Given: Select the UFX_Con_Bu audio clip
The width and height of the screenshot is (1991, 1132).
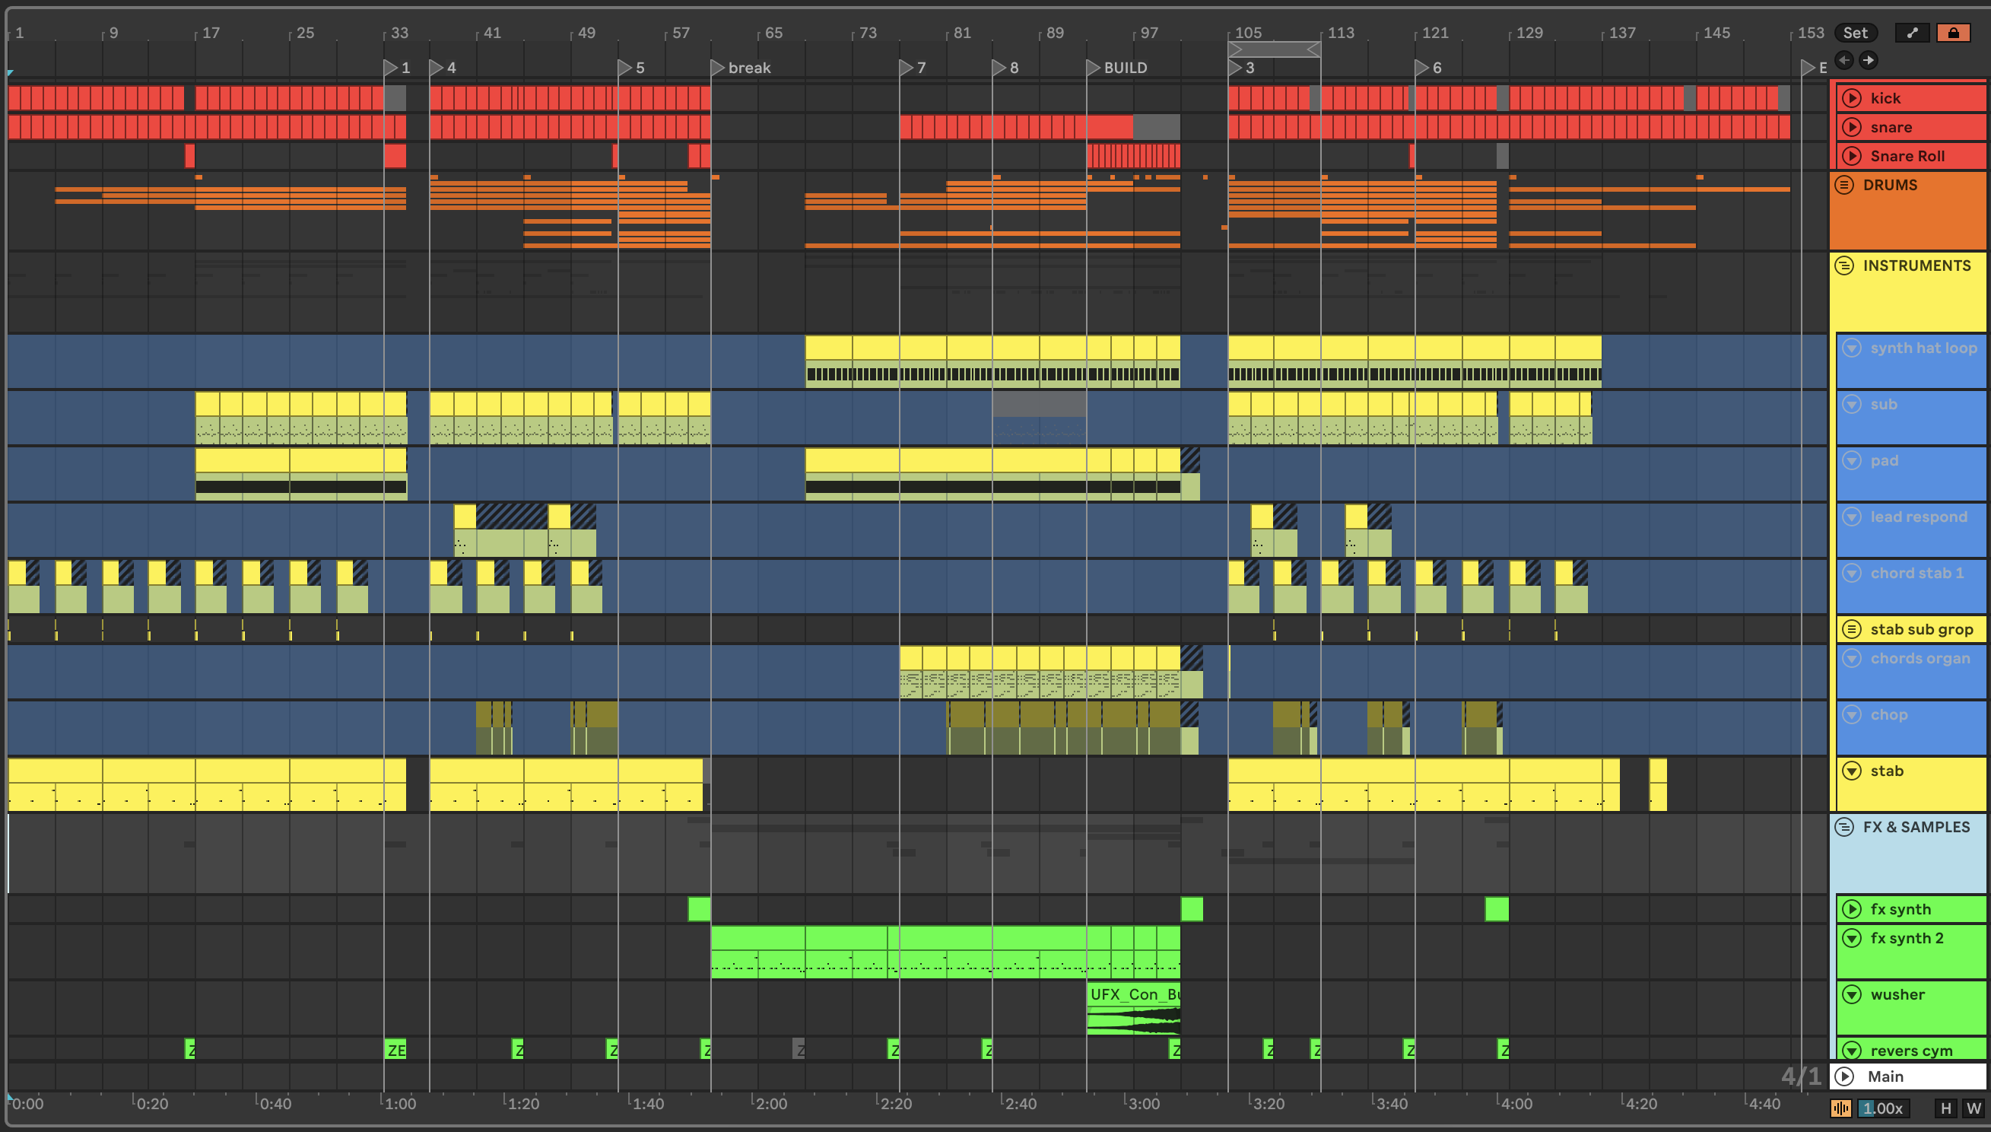Looking at the screenshot, I should pyautogui.click(x=1134, y=1009).
